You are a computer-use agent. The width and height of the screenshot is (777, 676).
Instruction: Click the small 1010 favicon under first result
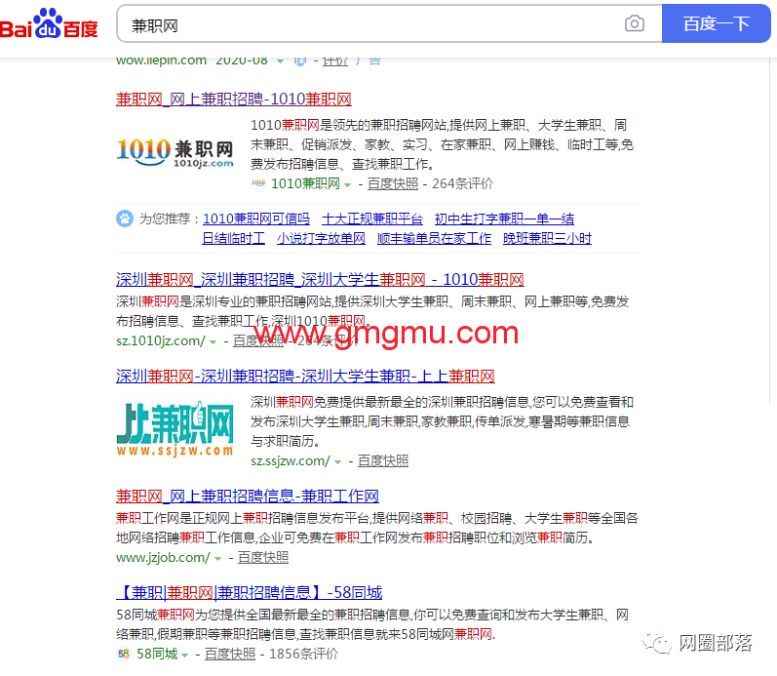[x=258, y=183]
